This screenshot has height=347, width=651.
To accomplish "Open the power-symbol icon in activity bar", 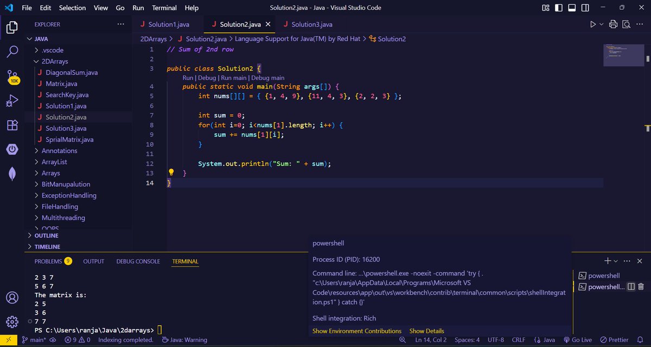I will pyautogui.click(x=12, y=149).
